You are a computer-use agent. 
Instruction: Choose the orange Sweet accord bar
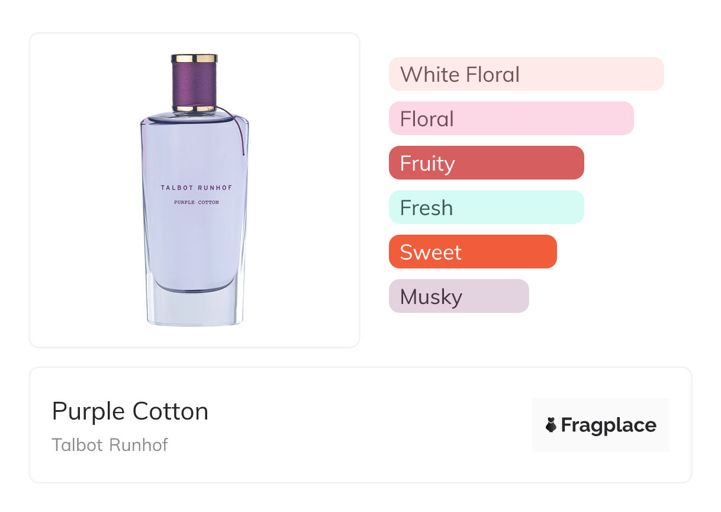pos(472,252)
